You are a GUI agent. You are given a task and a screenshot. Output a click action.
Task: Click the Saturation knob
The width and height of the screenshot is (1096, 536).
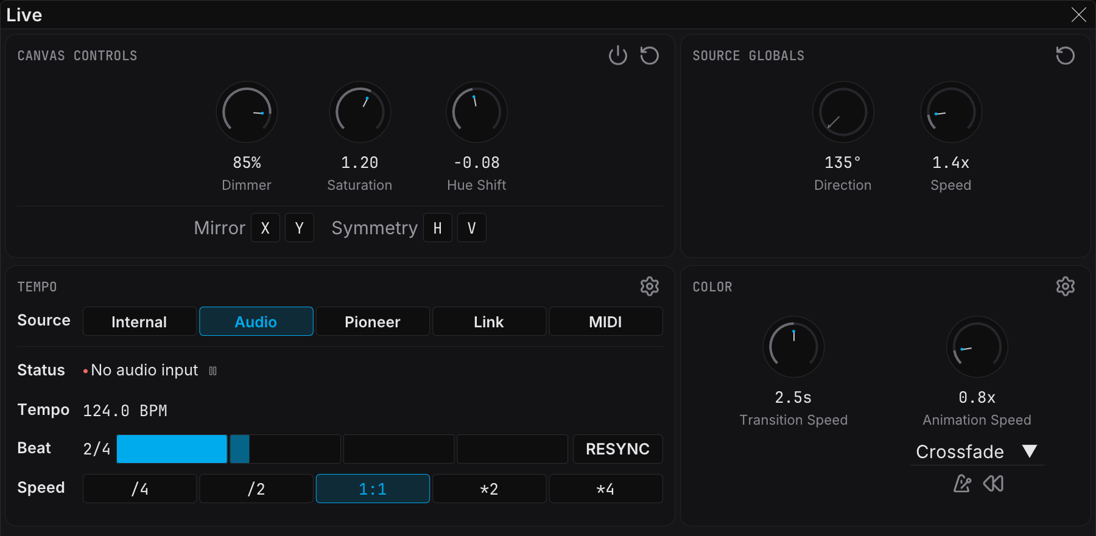tap(360, 112)
